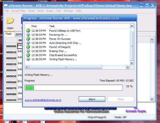Viewport: 160px width, 123px height.
Task: Click 'Found: ATmega32' task text
Action: [x=60, y=47]
